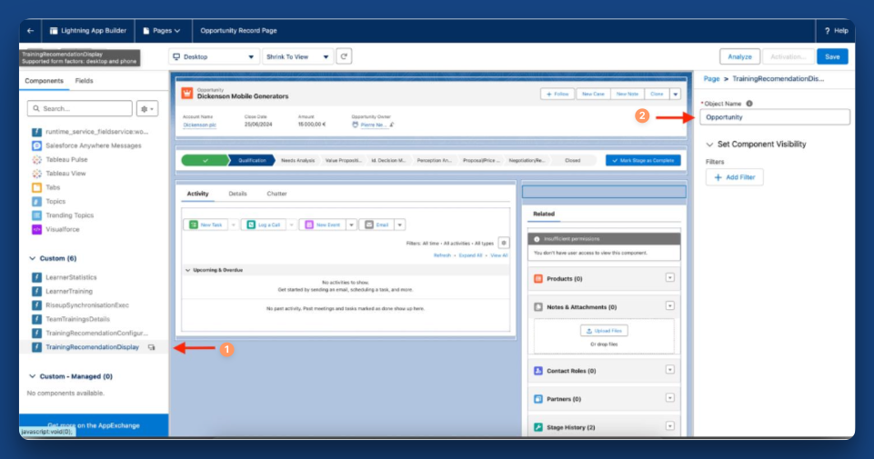This screenshot has width=874, height=459.
Task: Open the Shrink To View dropdown
Action: coord(297,57)
